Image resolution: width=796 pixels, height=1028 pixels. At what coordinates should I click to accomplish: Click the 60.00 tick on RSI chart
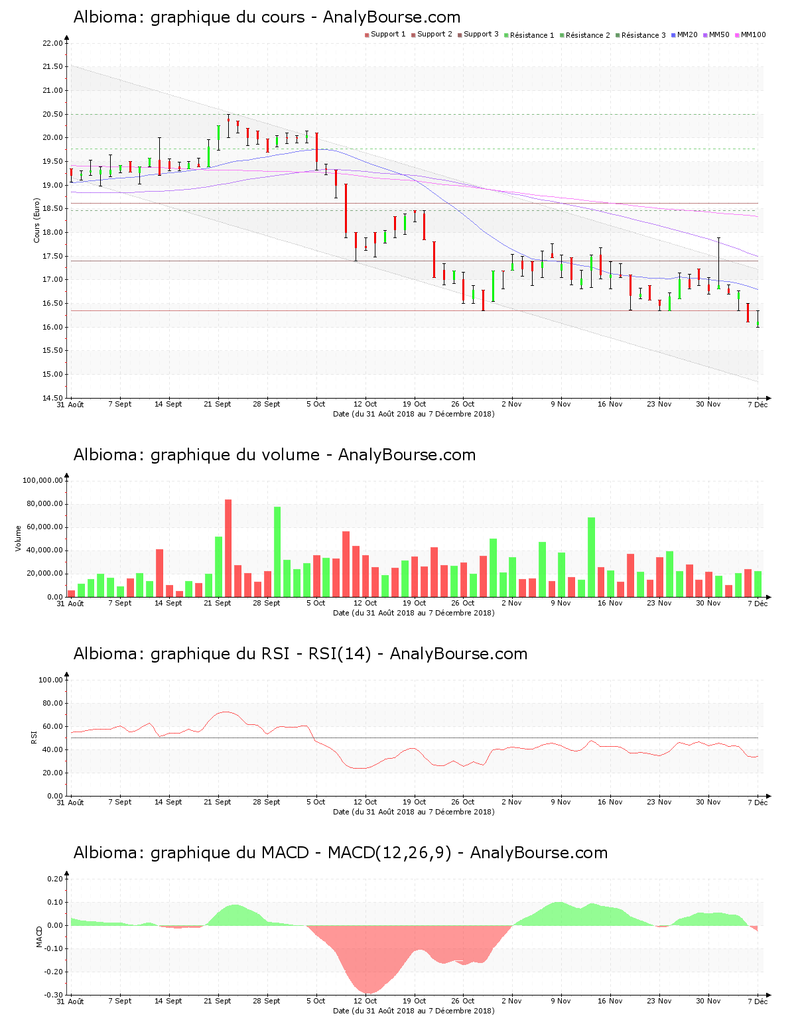click(52, 726)
